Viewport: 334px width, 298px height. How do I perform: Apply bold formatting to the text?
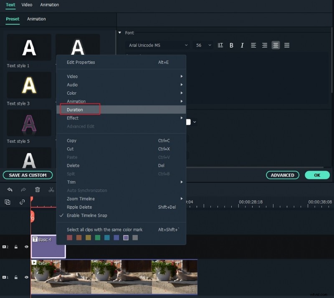(x=231, y=45)
